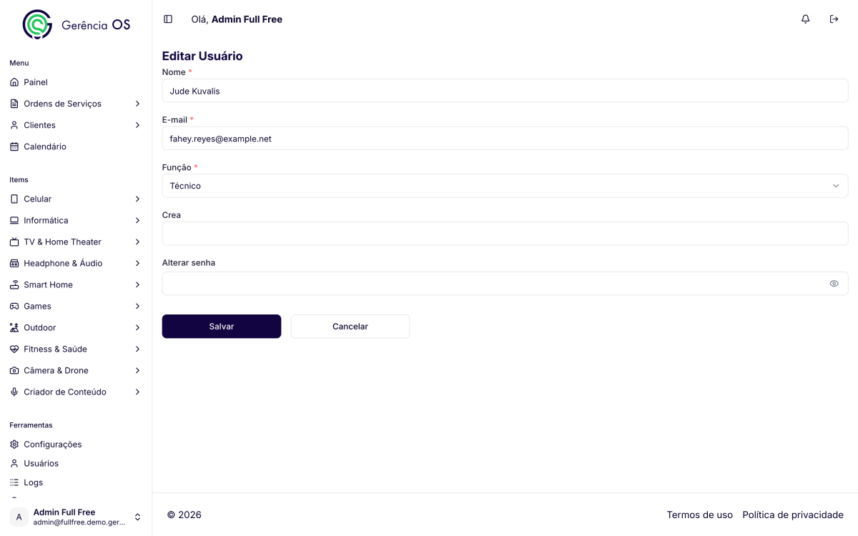Viewport: 858px width, 536px height.
Task: Click the Painel home icon
Action: [x=14, y=82]
